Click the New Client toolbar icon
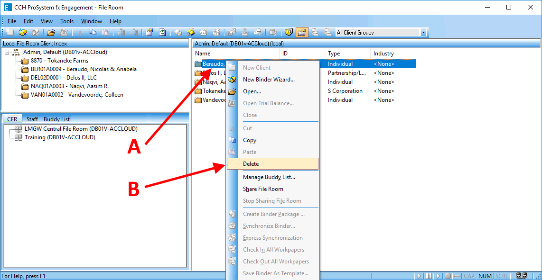This screenshot has width=542, height=280. pos(10,33)
